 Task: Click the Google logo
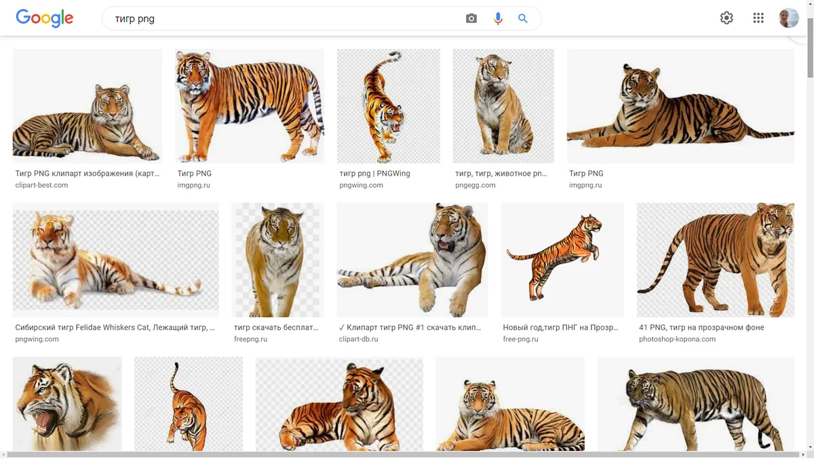45,18
